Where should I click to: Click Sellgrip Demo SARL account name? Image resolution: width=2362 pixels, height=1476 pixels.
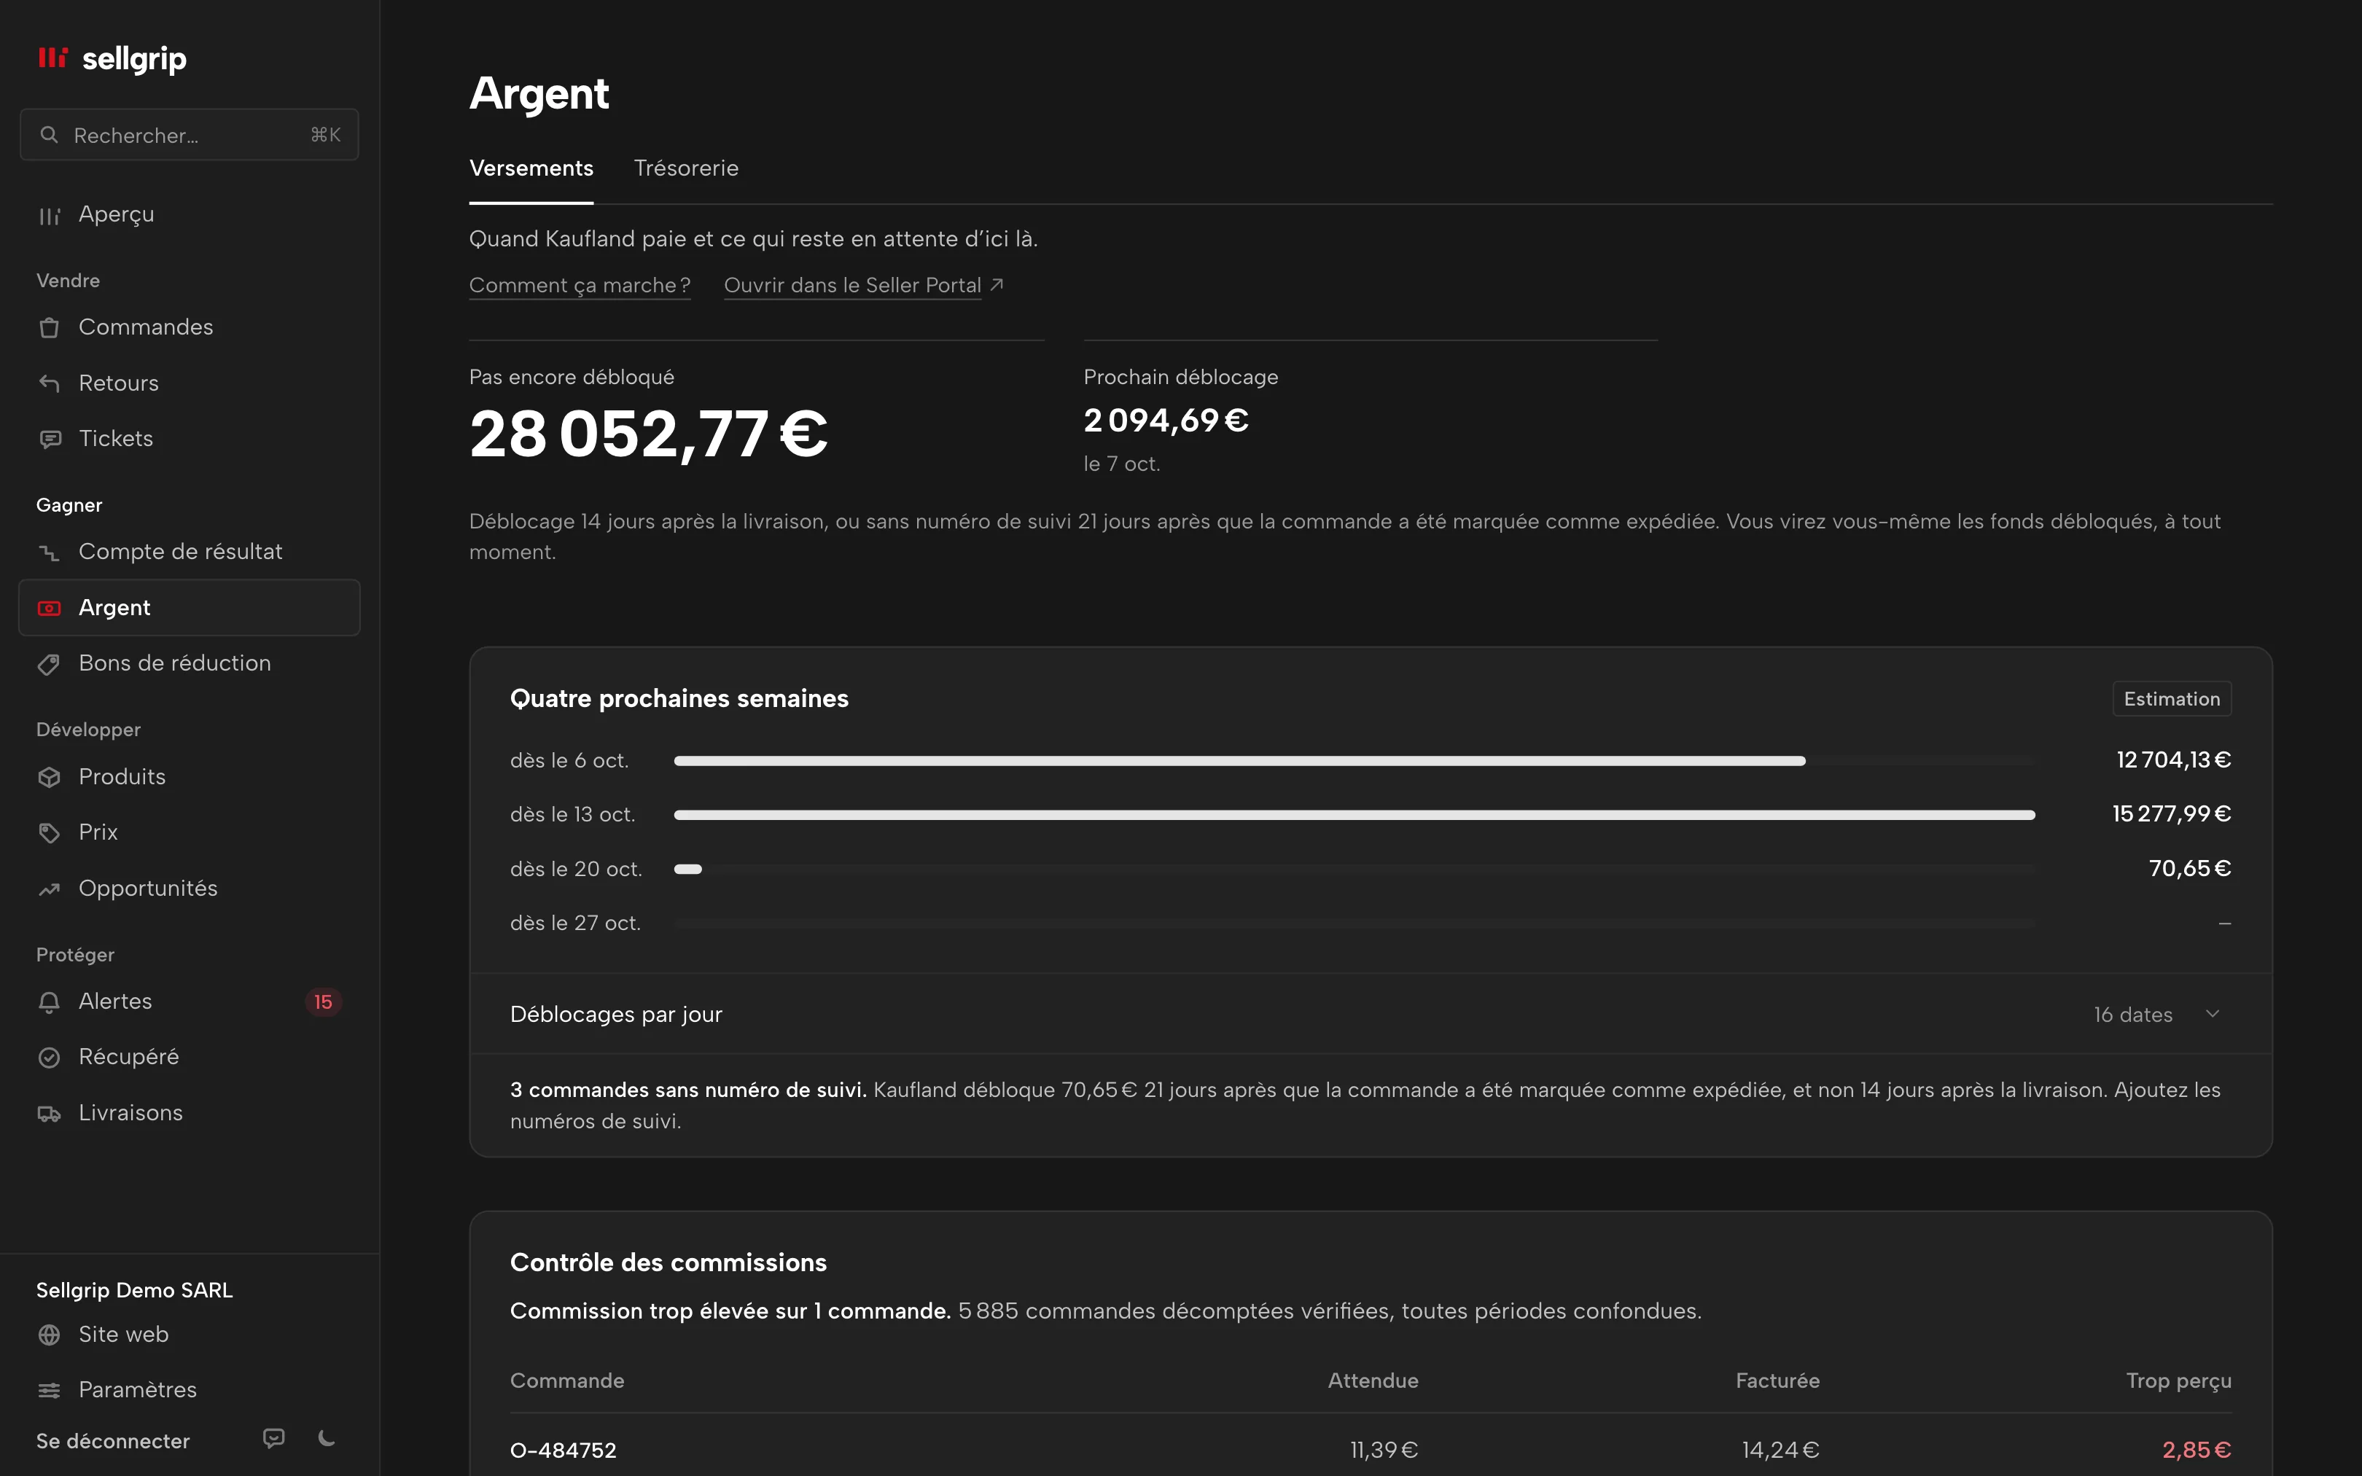[135, 1289]
